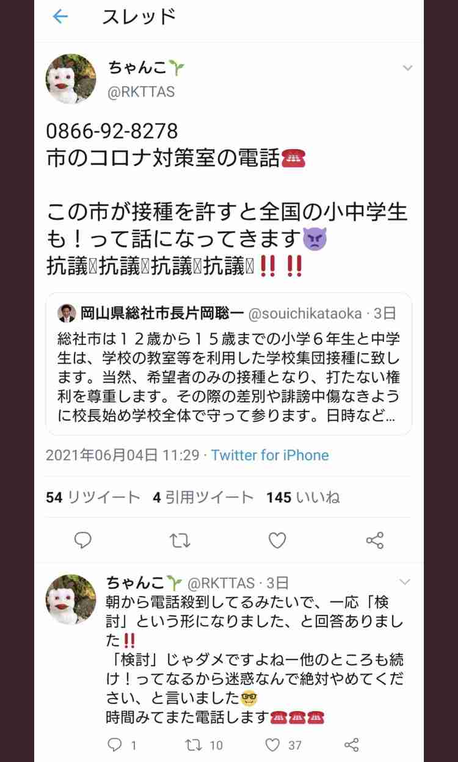Open the quoted author's small avatar
The height and width of the screenshot is (762, 458).
(x=66, y=313)
